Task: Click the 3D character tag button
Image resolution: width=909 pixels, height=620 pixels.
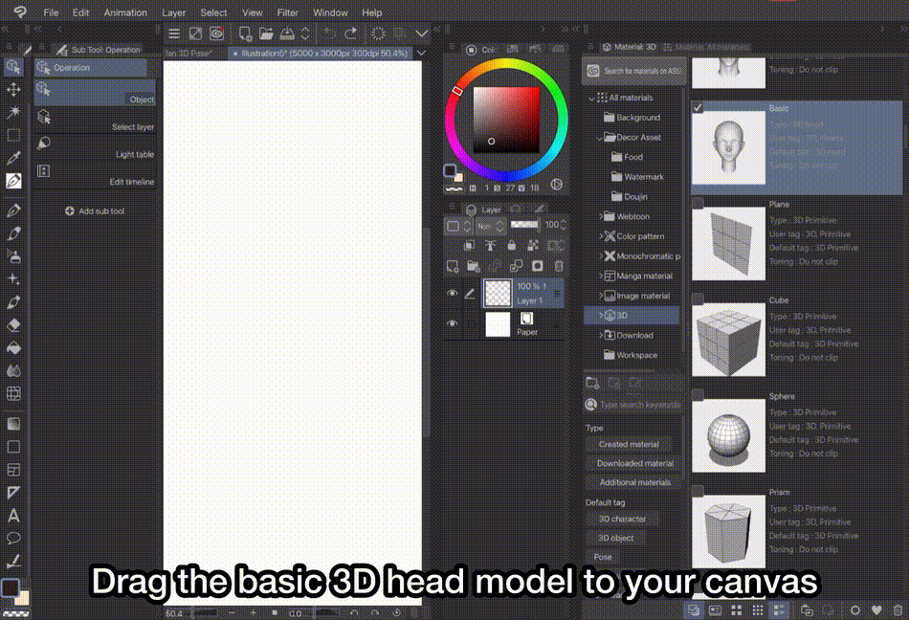Action: 622,519
